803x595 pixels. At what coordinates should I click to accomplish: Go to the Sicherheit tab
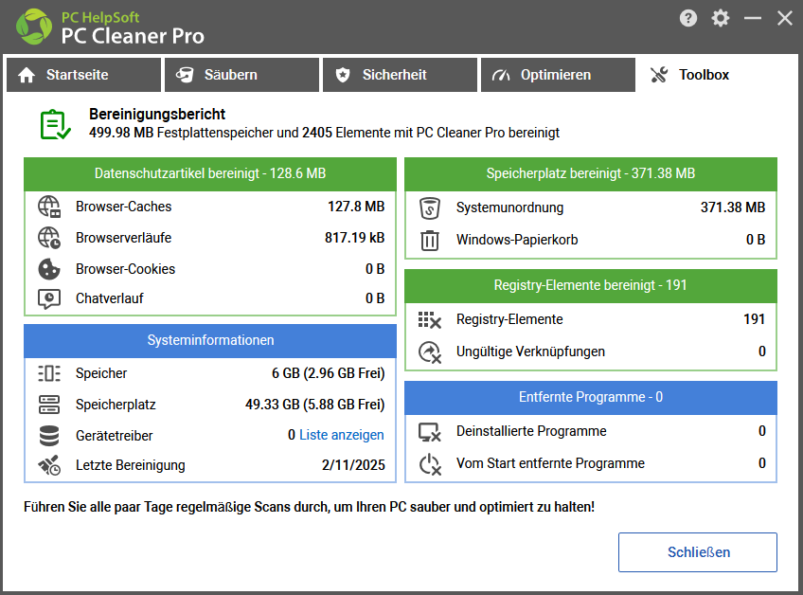[x=400, y=75]
